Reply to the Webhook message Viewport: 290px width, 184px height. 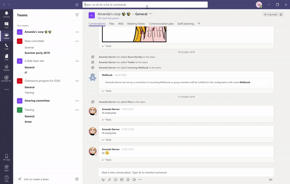107,91
